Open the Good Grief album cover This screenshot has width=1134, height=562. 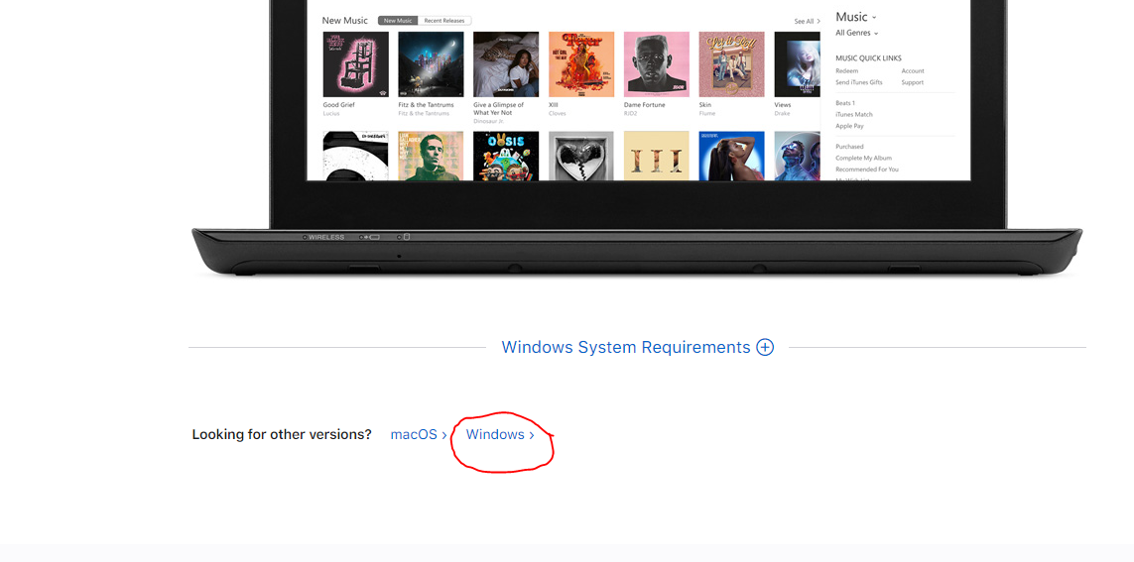click(355, 64)
